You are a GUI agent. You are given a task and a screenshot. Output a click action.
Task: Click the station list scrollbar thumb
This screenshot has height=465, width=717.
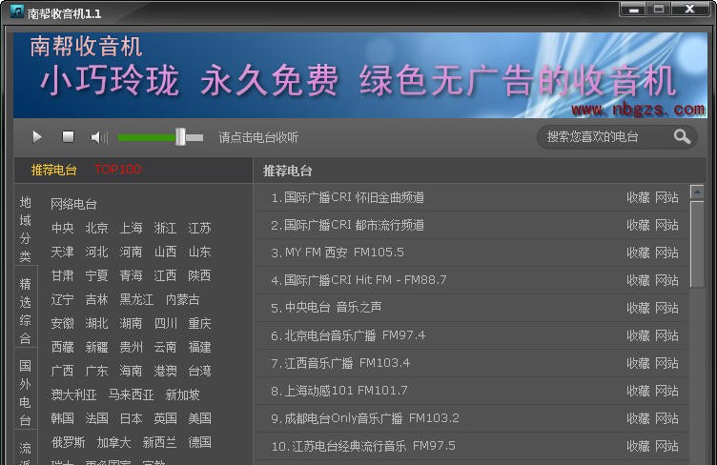[x=697, y=245]
